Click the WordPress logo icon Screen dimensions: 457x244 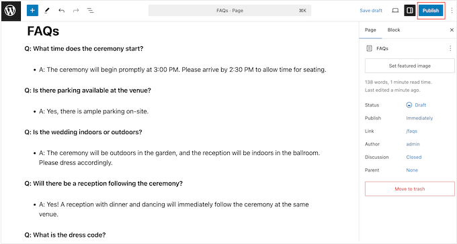coord(11,11)
